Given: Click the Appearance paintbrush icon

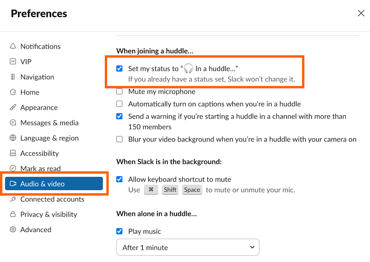Looking at the screenshot, I should (x=13, y=107).
